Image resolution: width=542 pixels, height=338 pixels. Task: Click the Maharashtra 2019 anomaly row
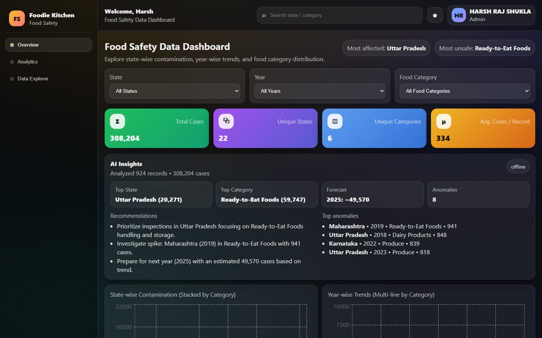pyautogui.click(x=393, y=226)
